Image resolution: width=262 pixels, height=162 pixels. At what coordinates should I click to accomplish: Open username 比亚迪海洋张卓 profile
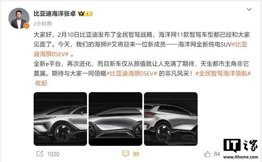coord(55,14)
